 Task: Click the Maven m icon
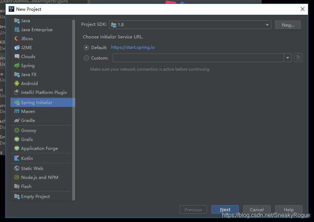click(17, 111)
